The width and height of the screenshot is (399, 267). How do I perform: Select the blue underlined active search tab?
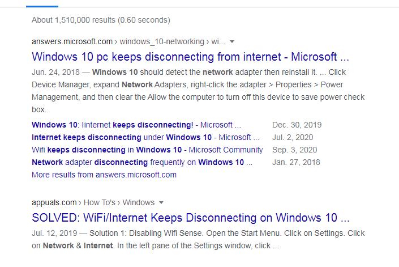(x=42, y=6)
